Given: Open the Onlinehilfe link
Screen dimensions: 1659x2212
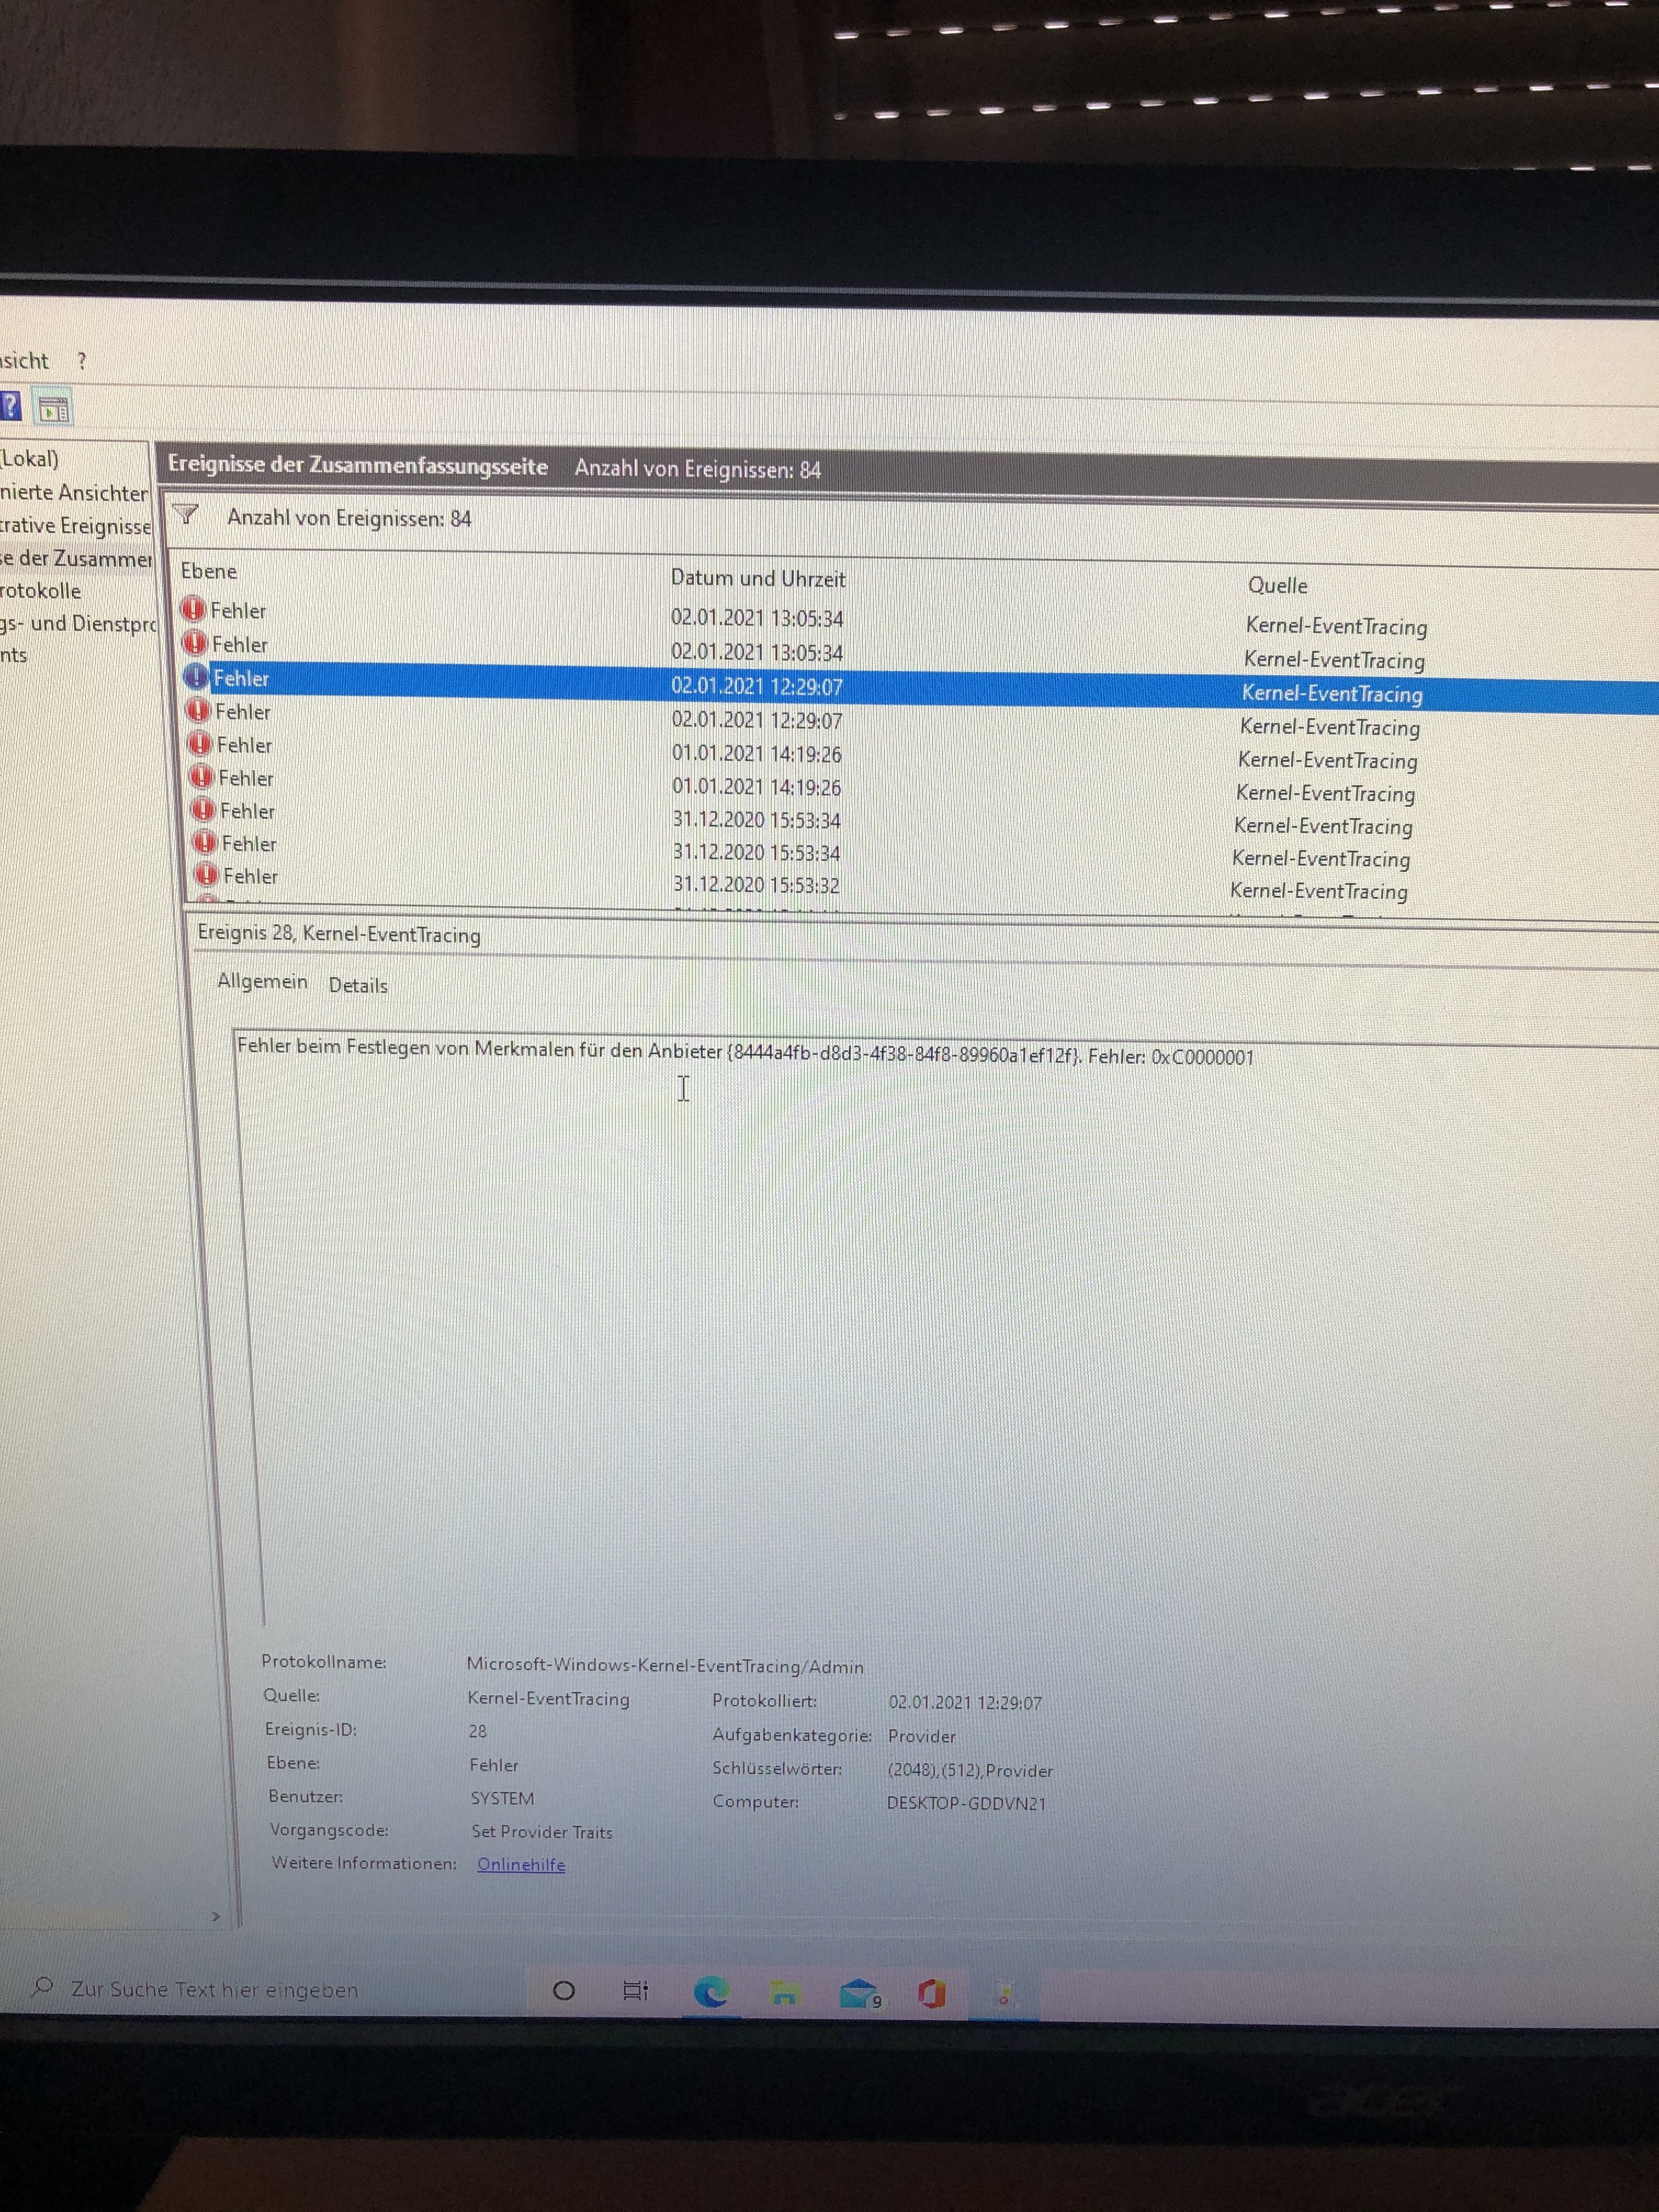Looking at the screenshot, I should click(520, 1864).
